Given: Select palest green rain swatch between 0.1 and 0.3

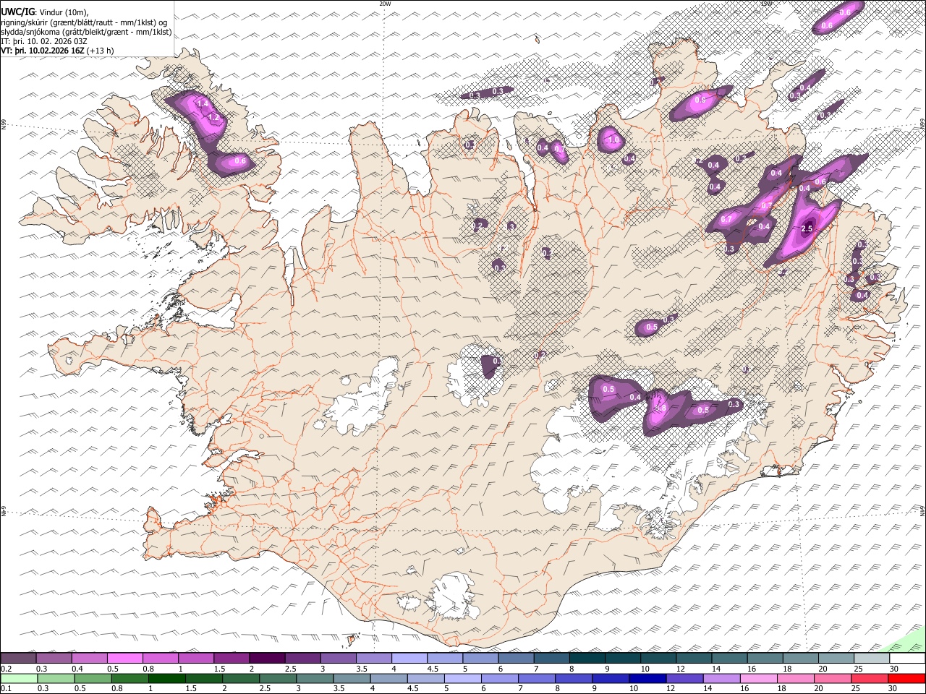Looking at the screenshot, I should 20,678.
